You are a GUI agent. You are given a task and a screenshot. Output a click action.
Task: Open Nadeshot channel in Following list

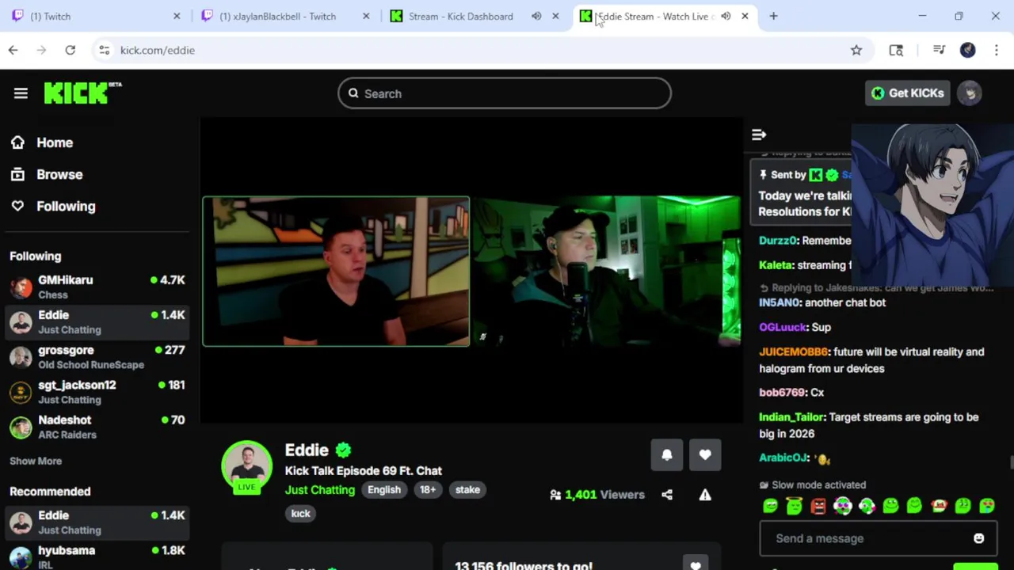click(x=97, y=427)
